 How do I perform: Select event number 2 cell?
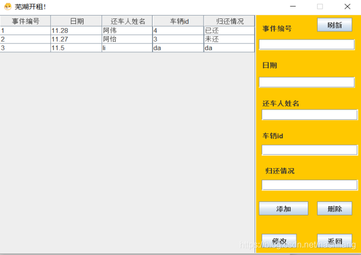26,39
